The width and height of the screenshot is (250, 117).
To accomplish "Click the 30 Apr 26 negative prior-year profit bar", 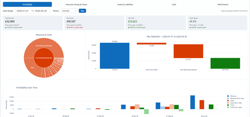I will point(146,111).
